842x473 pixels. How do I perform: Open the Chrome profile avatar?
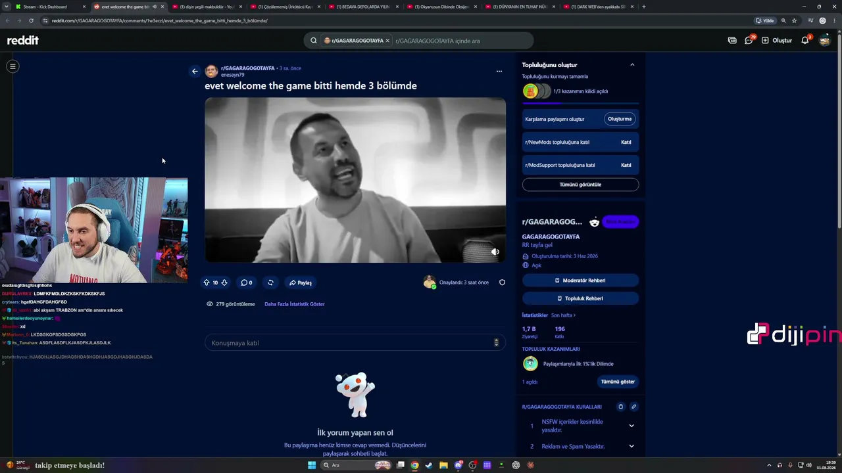coord(822,20)
